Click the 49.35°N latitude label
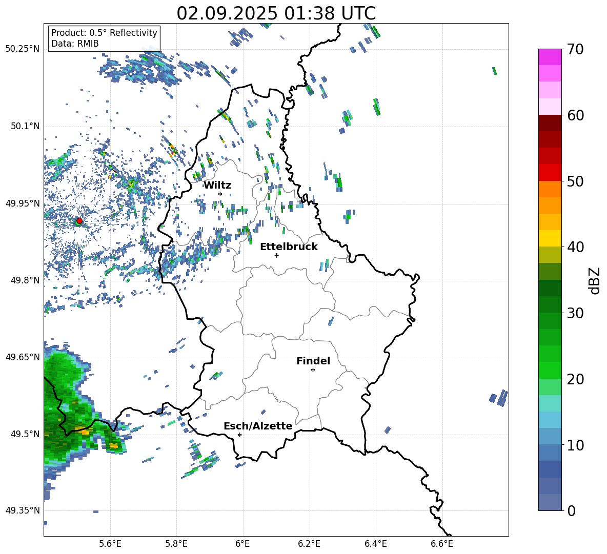The width and height of the screenshot is (607, 554). [23, 510]
